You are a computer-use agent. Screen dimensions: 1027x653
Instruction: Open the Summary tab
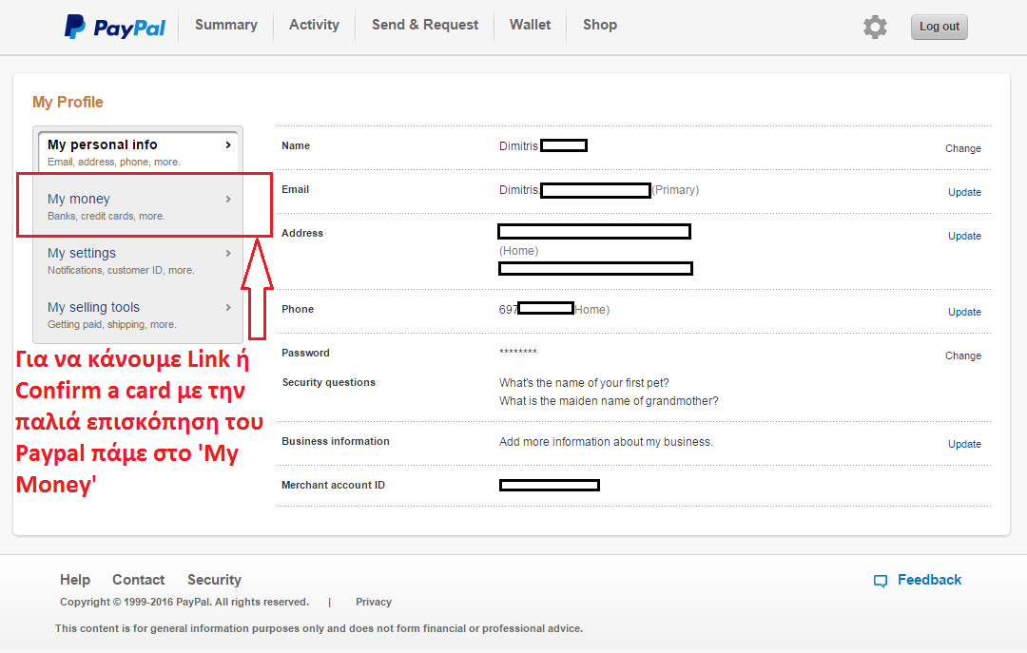[226, 25]
